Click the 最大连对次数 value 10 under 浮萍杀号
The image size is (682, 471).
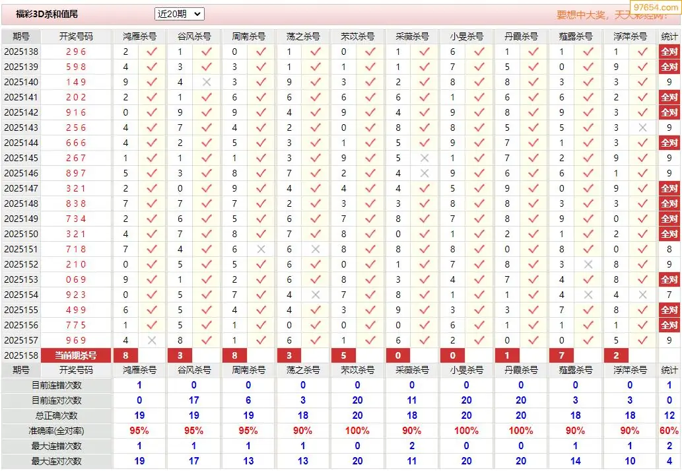(x=630, y=461)
